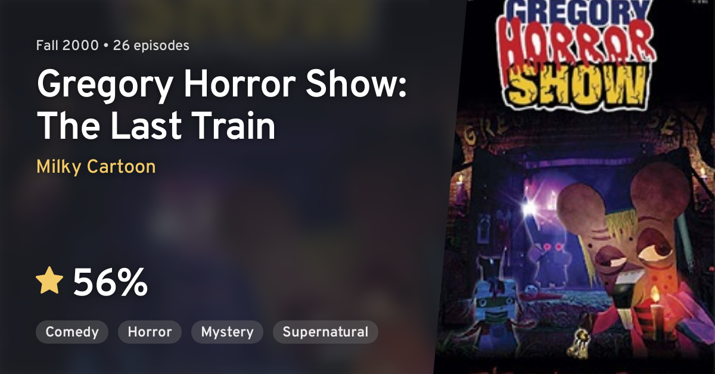The image size is (715, 374).
Task: Select the Comedy genre tag
Action: point(72,332)
